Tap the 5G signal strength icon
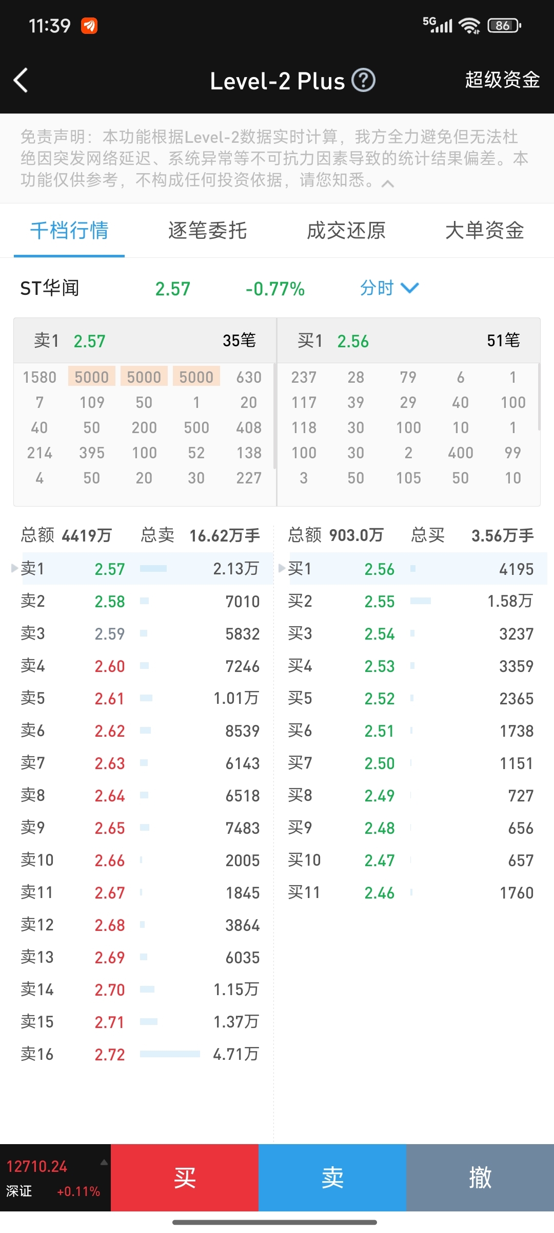This screenshot has width=554, height=1233. 438,25
